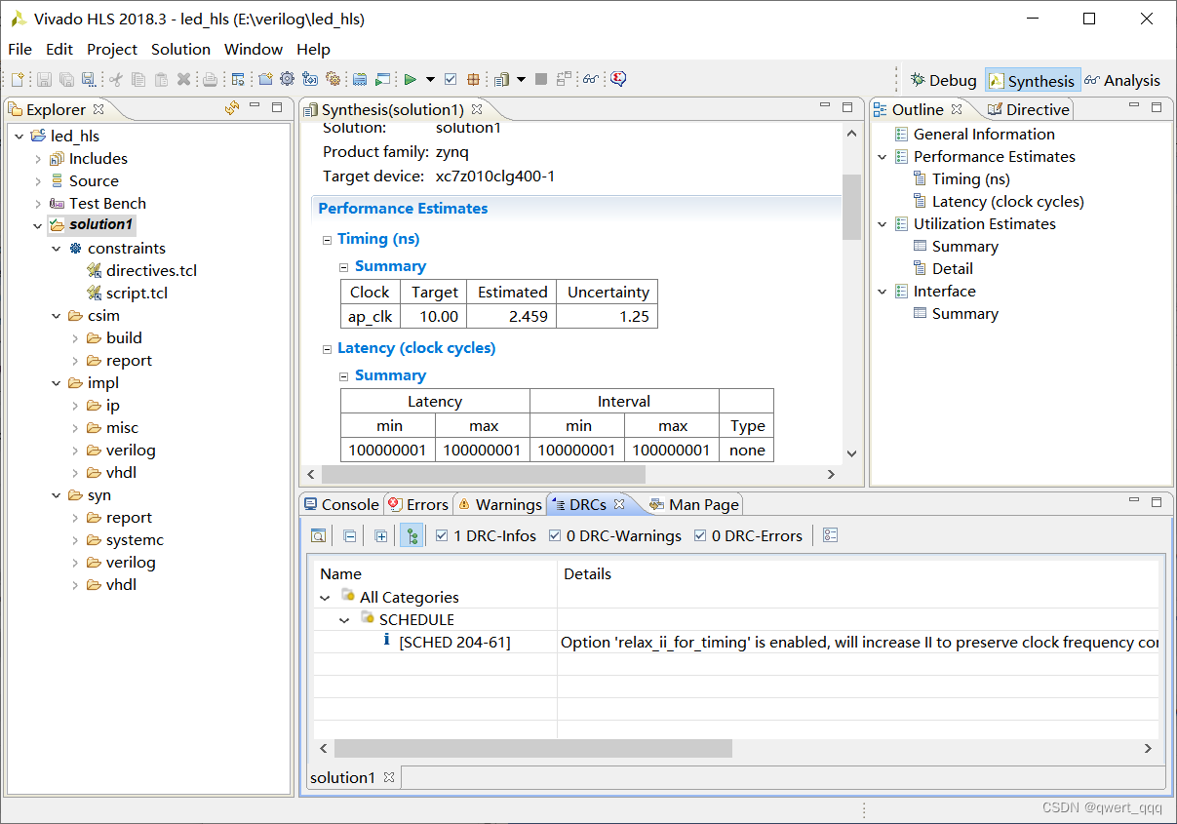Click the DRCs horizontal scrollbar thumb
This screenshot has height=824, width=1177.
532,748
